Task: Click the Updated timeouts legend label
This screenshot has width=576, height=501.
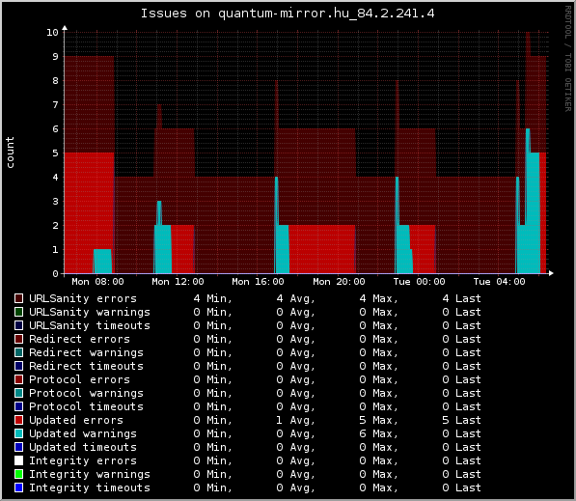Action: pyautogui.click(x=83, y=447)
